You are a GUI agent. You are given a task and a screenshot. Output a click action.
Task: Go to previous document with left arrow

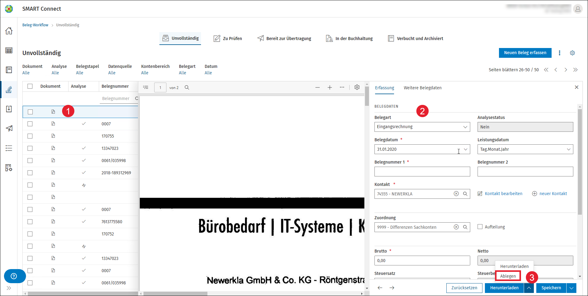[380, 288]
